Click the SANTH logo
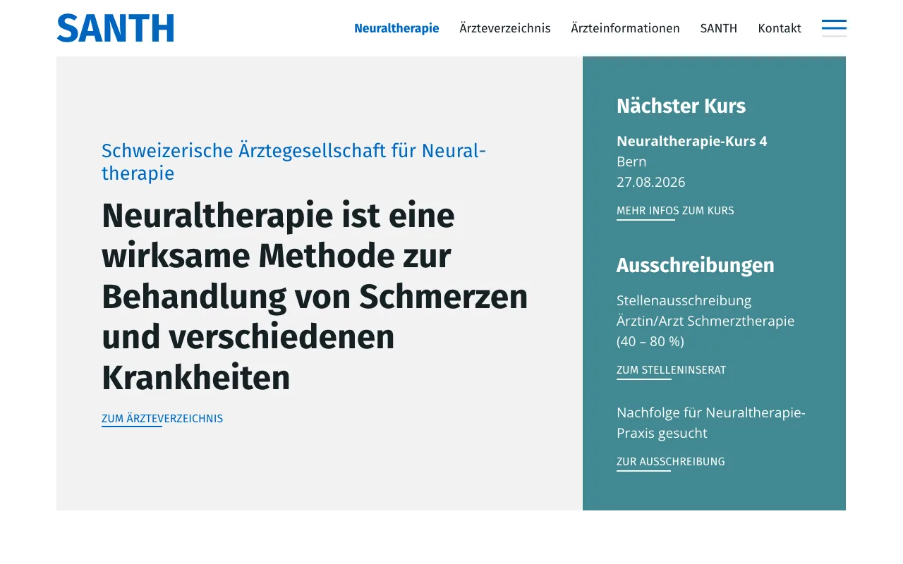Image resolution: width=903 pixels, height=564 pixels. [115, 28]
